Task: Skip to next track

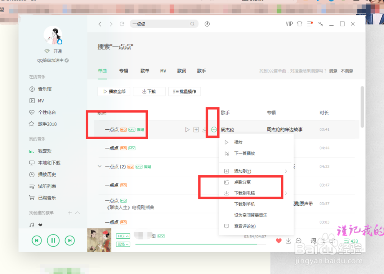Action: point(70,241)
